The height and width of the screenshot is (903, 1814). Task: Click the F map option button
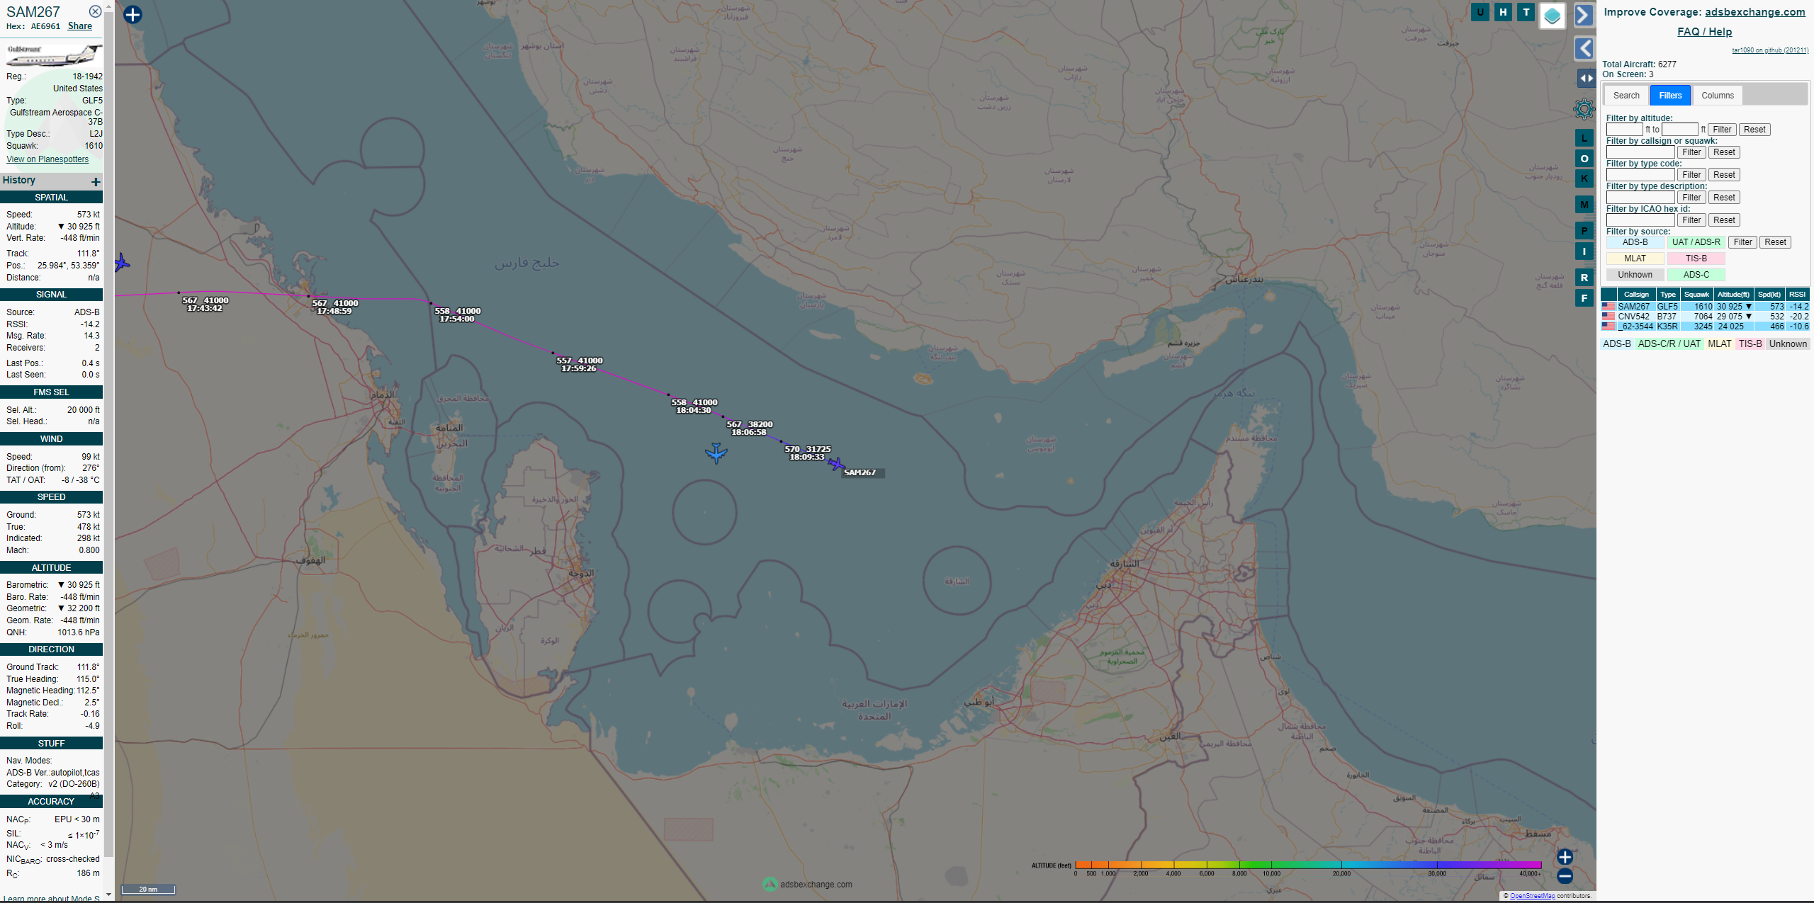click(x=1584, y=298)
